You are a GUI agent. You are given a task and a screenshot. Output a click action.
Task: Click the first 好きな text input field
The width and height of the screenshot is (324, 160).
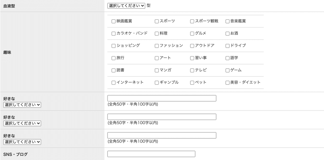(162, 98)
